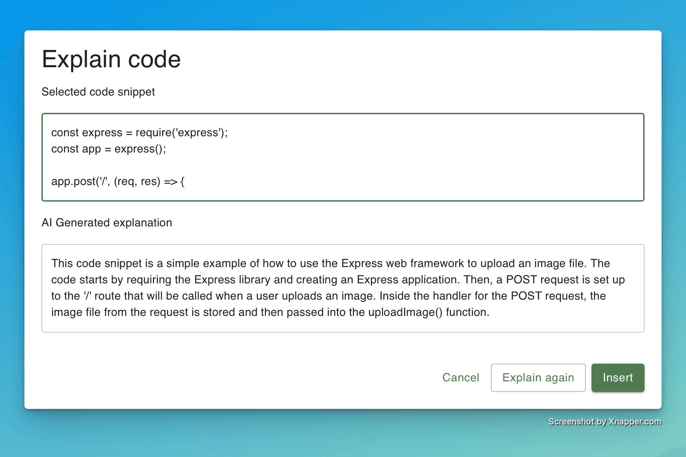Click the Screenshot by Xnapper.com watermark
This screenshot has height=457, width=686.
pos(605,421)
